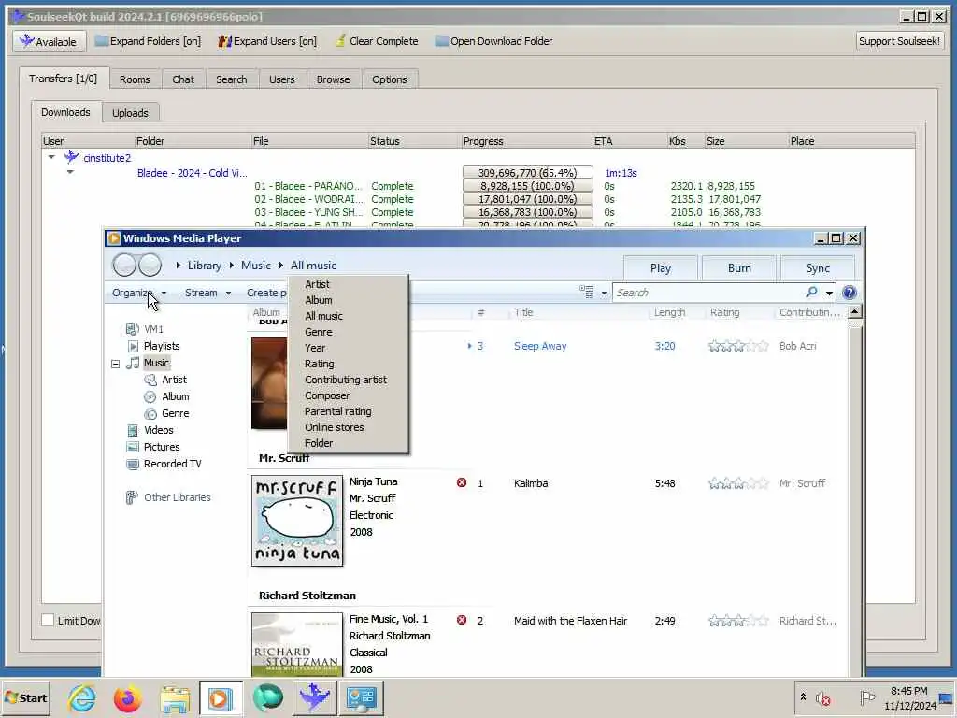
Task: Click the overall 65.4% progress bar
Action: click(527, 173)
